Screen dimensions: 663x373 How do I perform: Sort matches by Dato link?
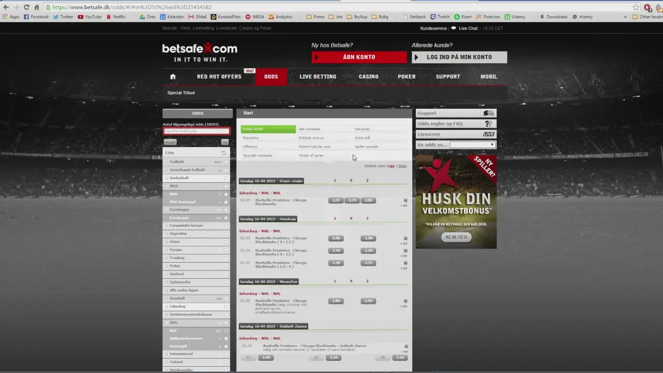tap(402, 166)
